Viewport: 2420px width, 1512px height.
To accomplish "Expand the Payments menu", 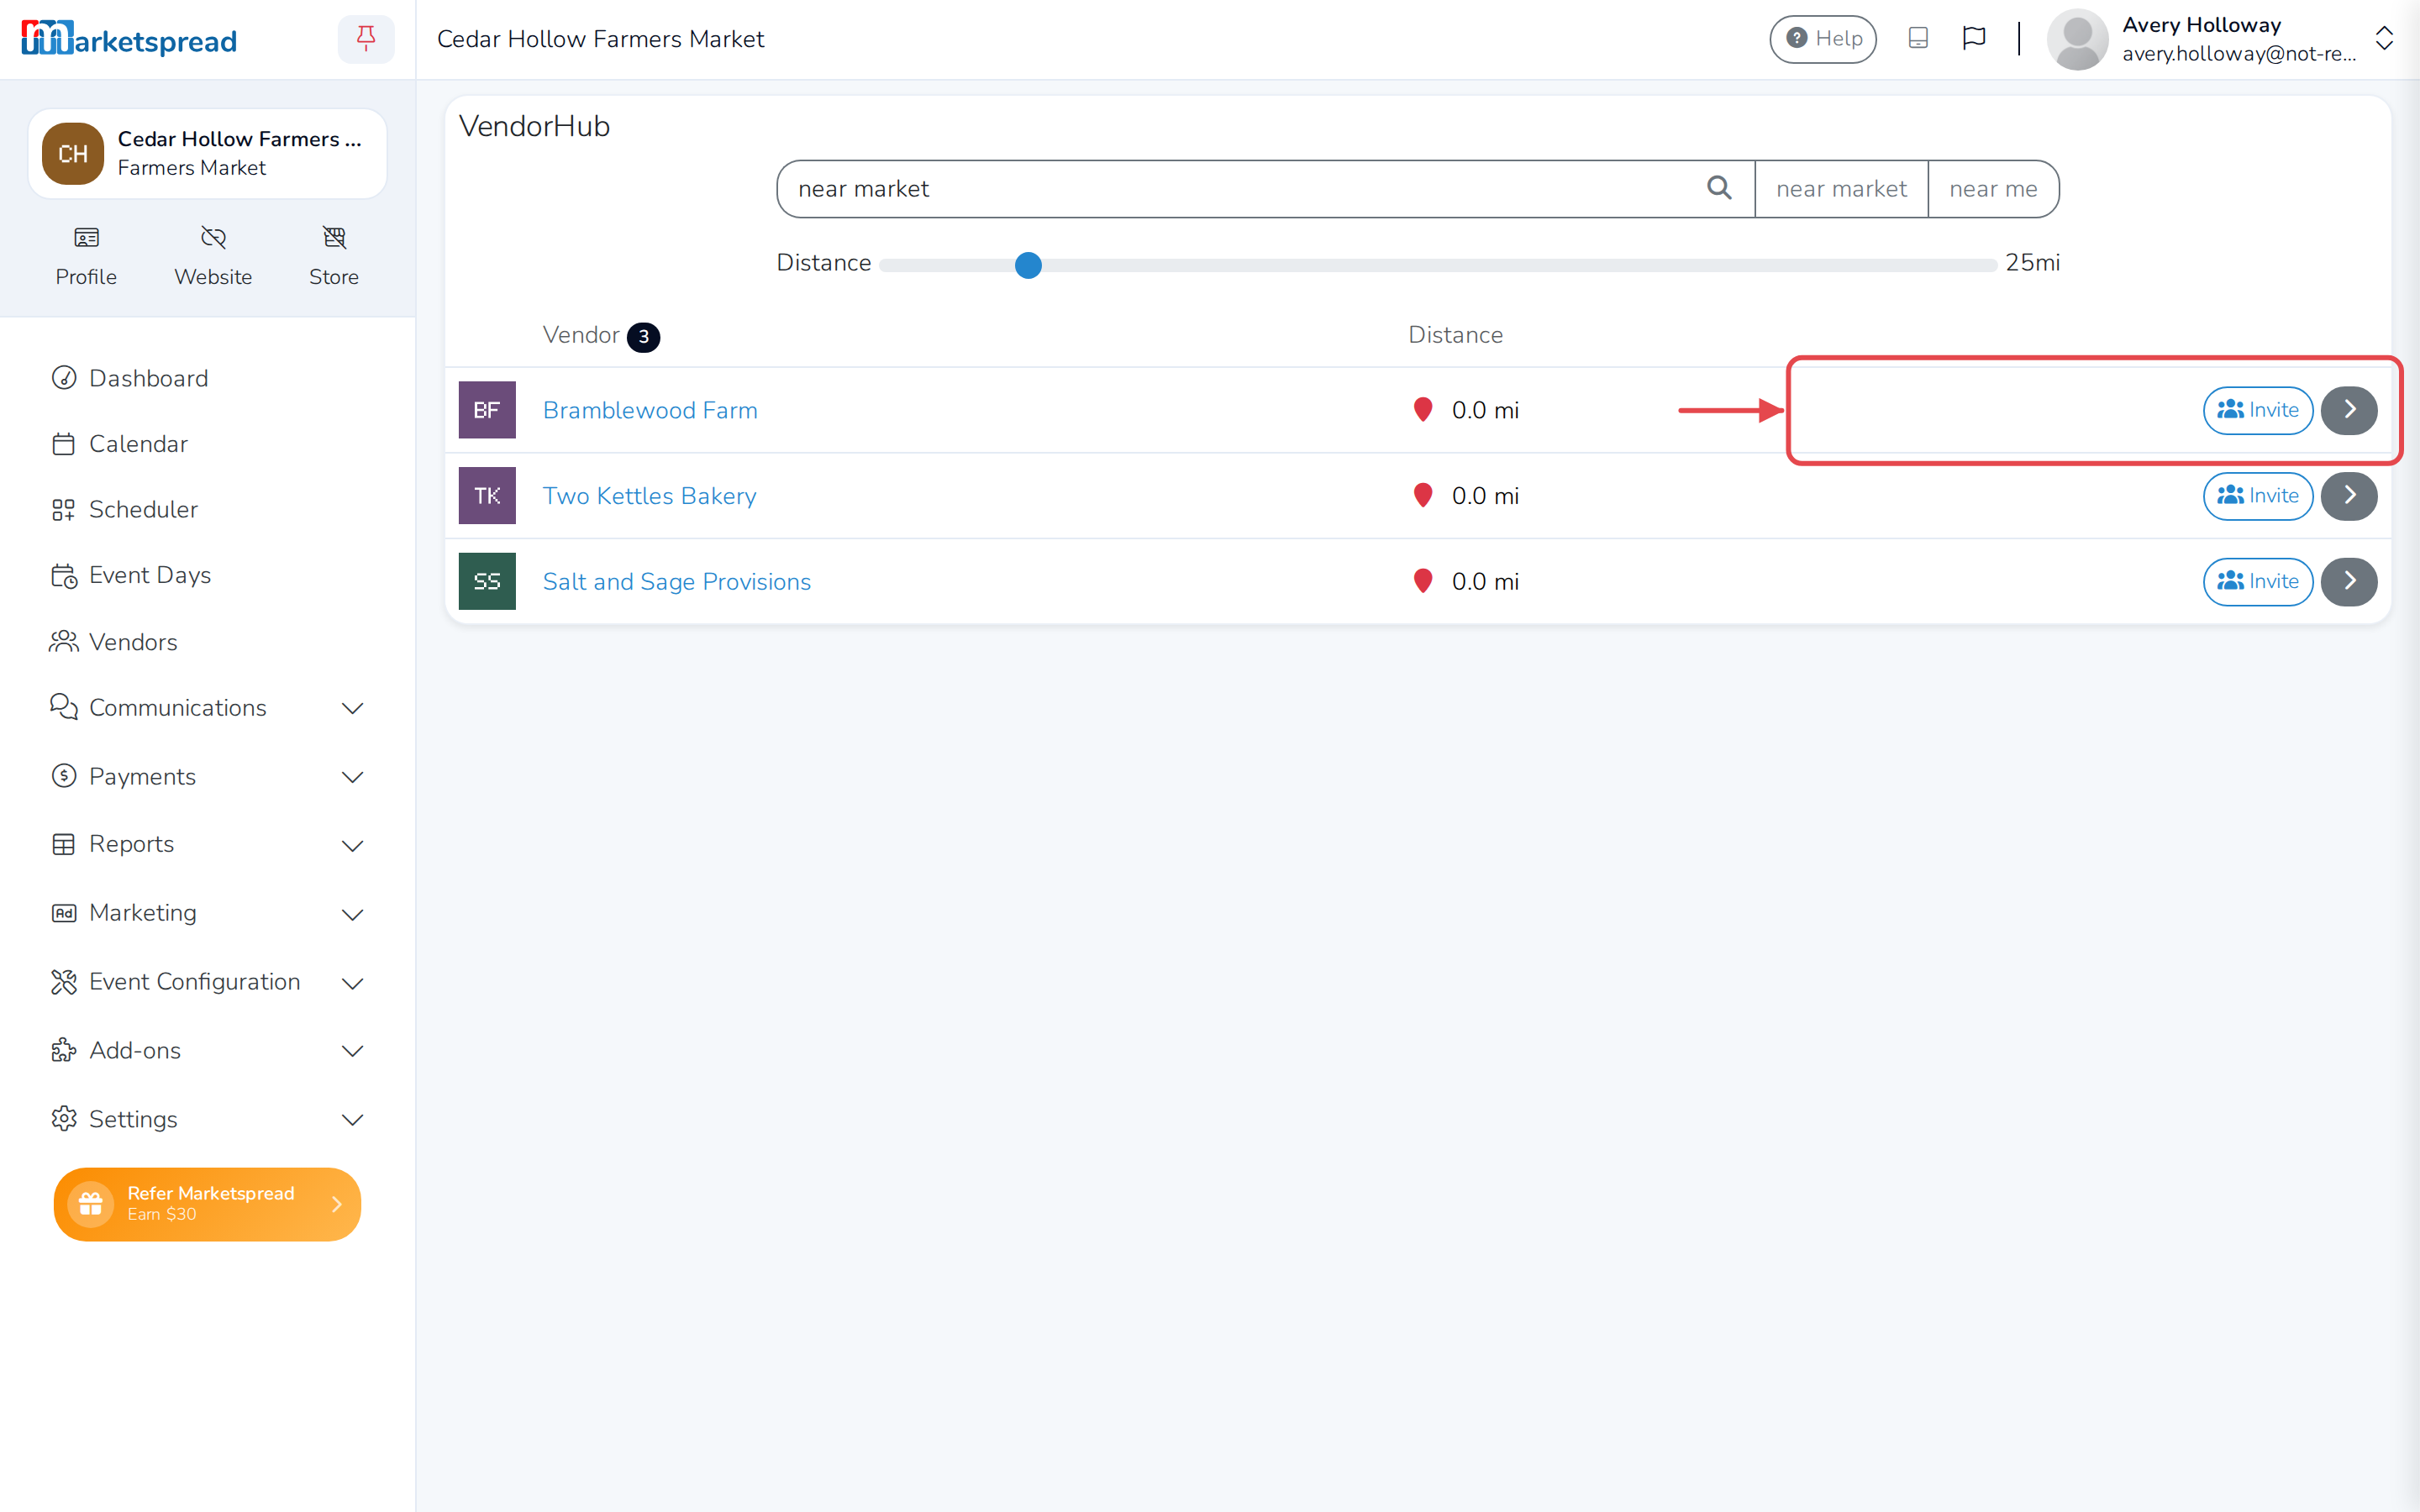I will (207, 777).
